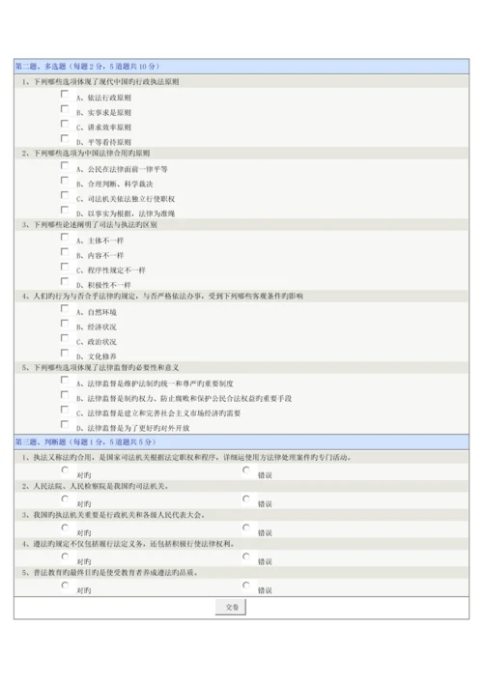This screenshot has height=683, width=483.
Task: Tick checkbox D 文化修养
Action: (65, 353)
